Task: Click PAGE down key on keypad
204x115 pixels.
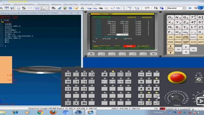Action: [171, 52]
